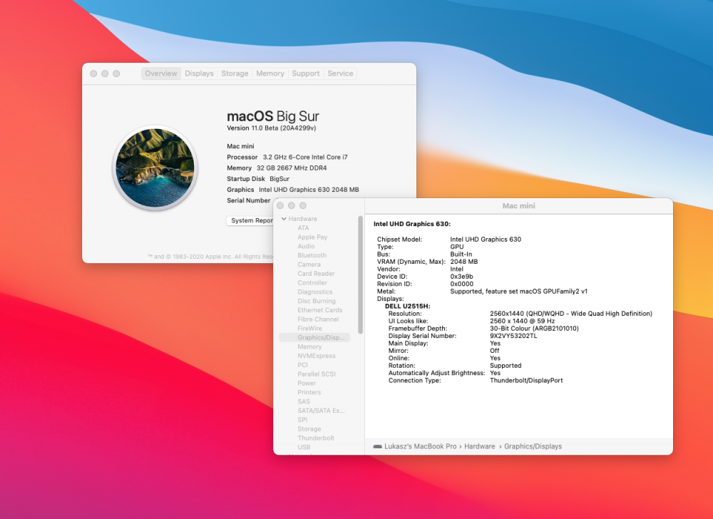Image resolution: width=713 pixels, height=519 pixels.
Task: Click Hardware in the path bar
Action: (479, 446)
